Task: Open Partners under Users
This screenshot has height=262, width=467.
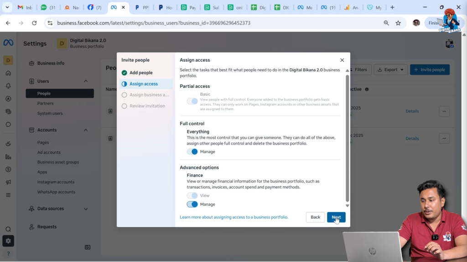Action: pyautogui.click(x=45, y=103)
